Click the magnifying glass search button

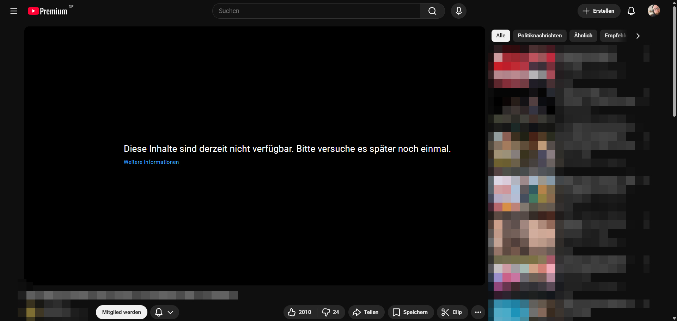coord(432,11)
